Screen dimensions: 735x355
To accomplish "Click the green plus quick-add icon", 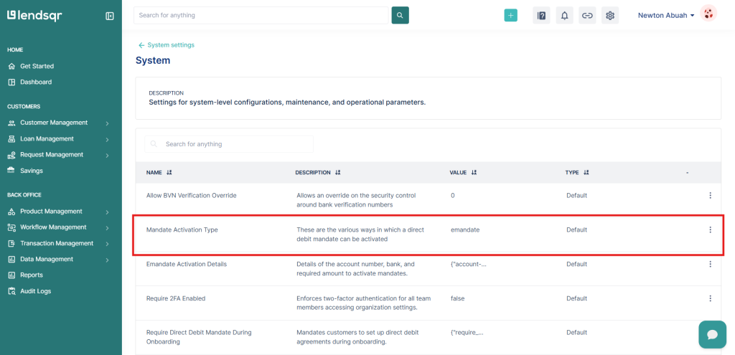I will [x=510, y=15].
